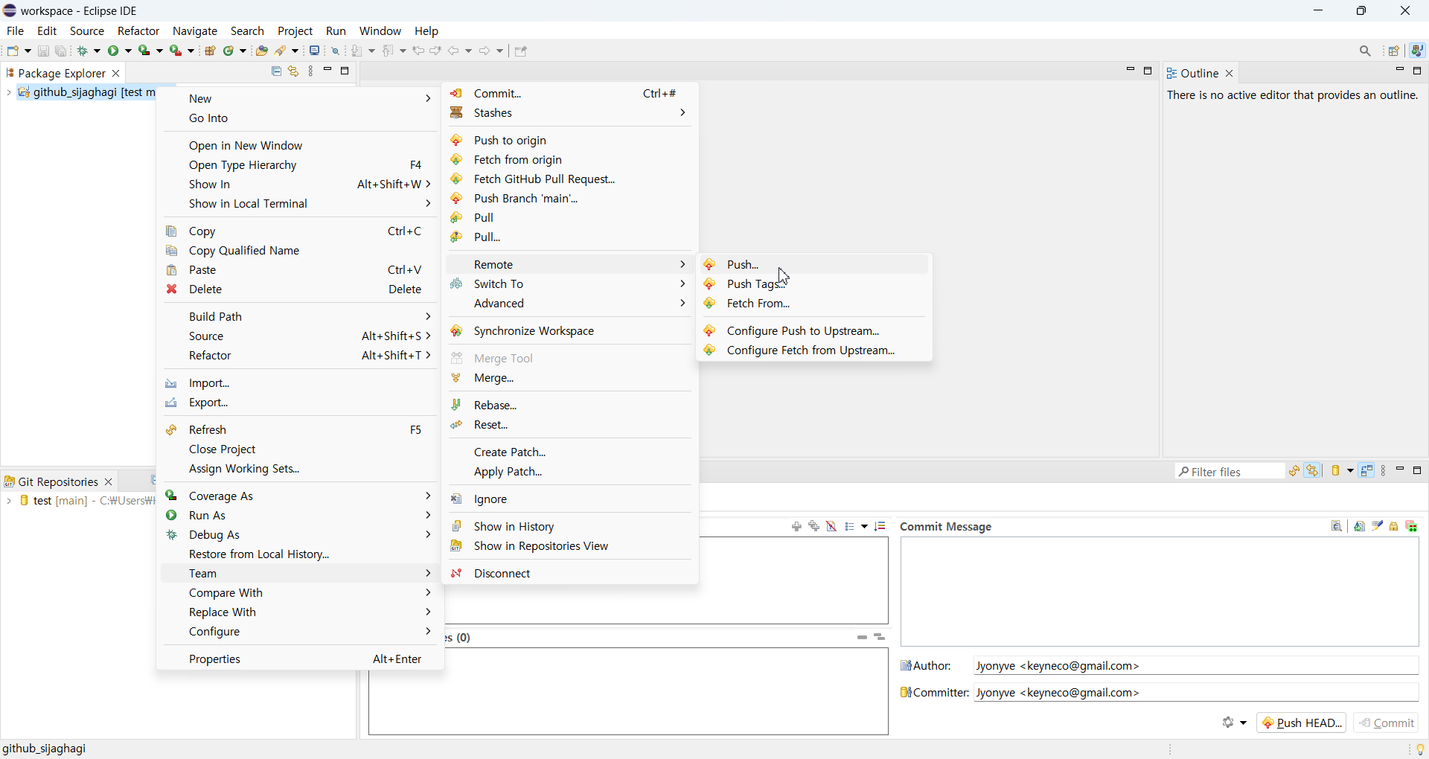Choose Pull from the Team submenu

(570, 218)
